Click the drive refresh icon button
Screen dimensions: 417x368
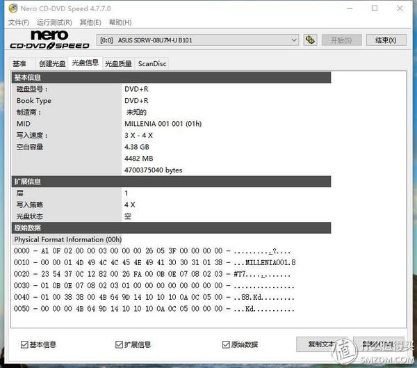310,40
